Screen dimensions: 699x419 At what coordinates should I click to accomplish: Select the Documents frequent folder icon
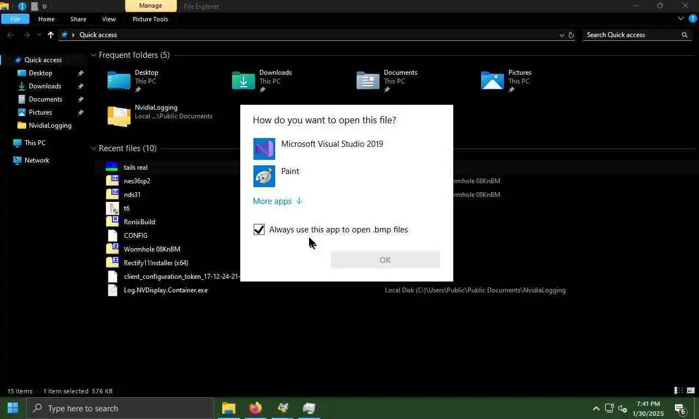pyautogui.click(x=368, y=80)
